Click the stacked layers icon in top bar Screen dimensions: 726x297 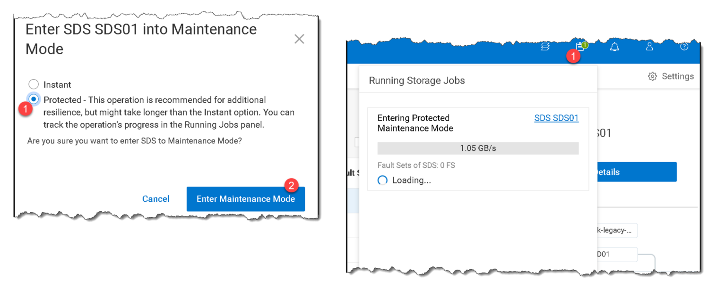pos(546,46)
